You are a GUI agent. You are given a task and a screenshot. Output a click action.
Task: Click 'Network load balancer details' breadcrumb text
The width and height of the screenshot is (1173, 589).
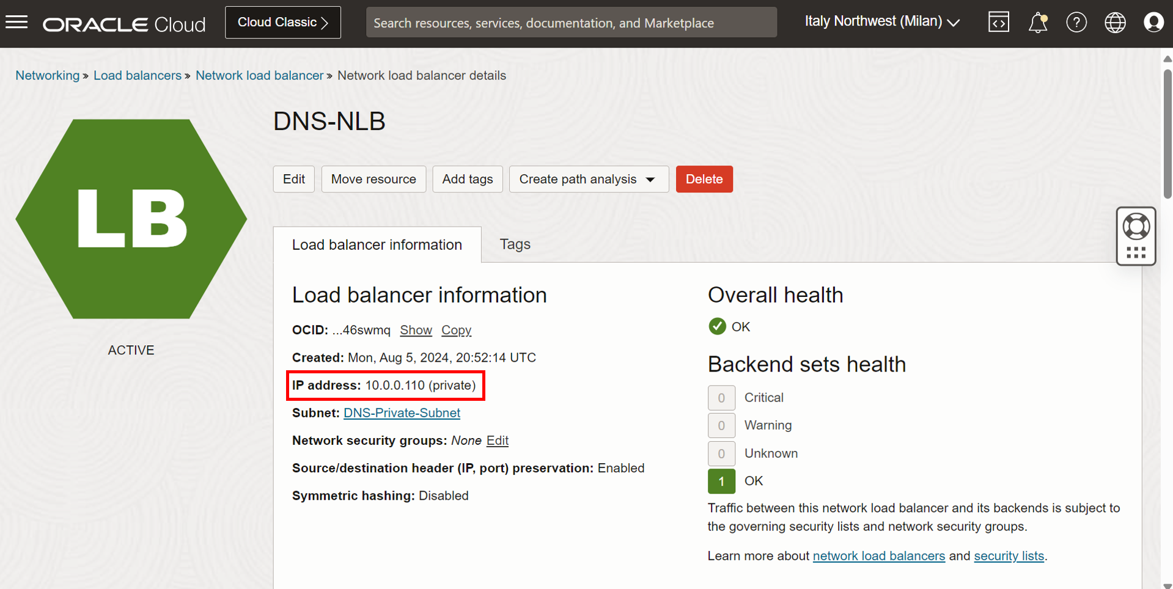point(422,75)
